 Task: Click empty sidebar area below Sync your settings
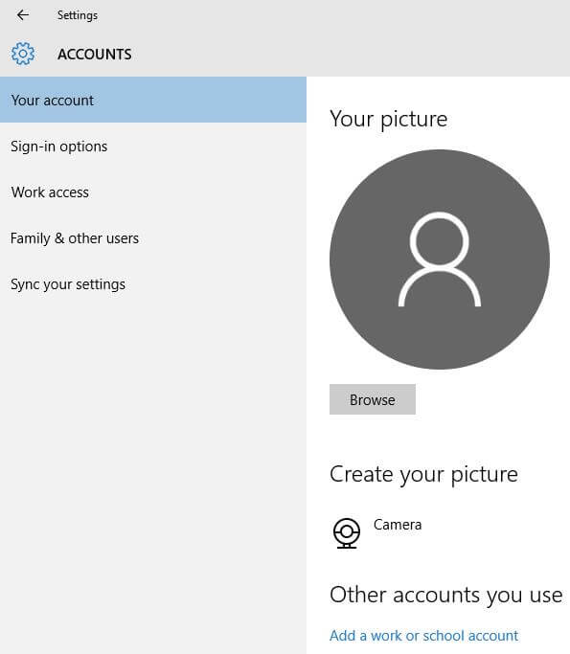tap(153, 459)
